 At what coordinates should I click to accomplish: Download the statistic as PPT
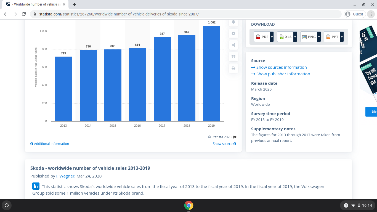(334, 37)
